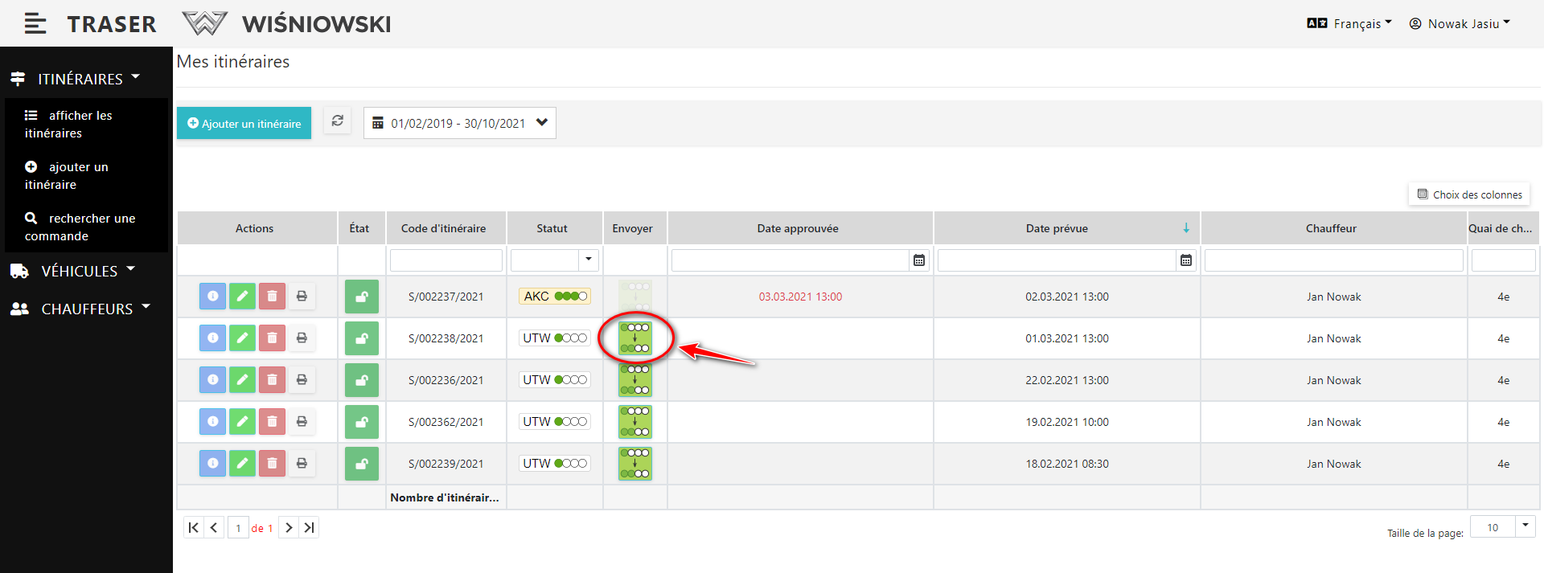The width and height of the screenshot is (1544, 573).
Task: Click info icon for itinerary S/002237/2021
Action: pos(212,297)
